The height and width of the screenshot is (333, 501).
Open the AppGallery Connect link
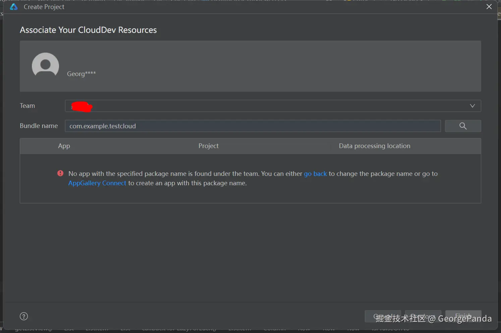point(97,183)
